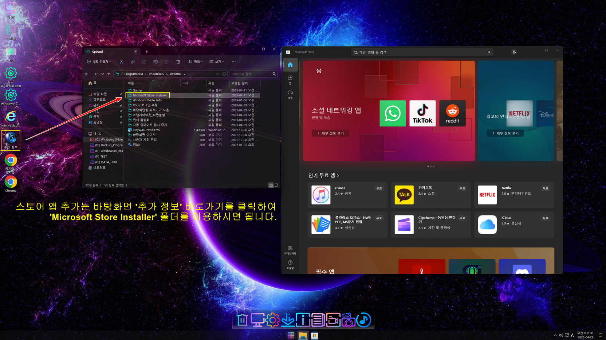Click the Delete trash icon in Explorer toolbar
This screenshot has width=606, height=340.
[x=178, y=62]
